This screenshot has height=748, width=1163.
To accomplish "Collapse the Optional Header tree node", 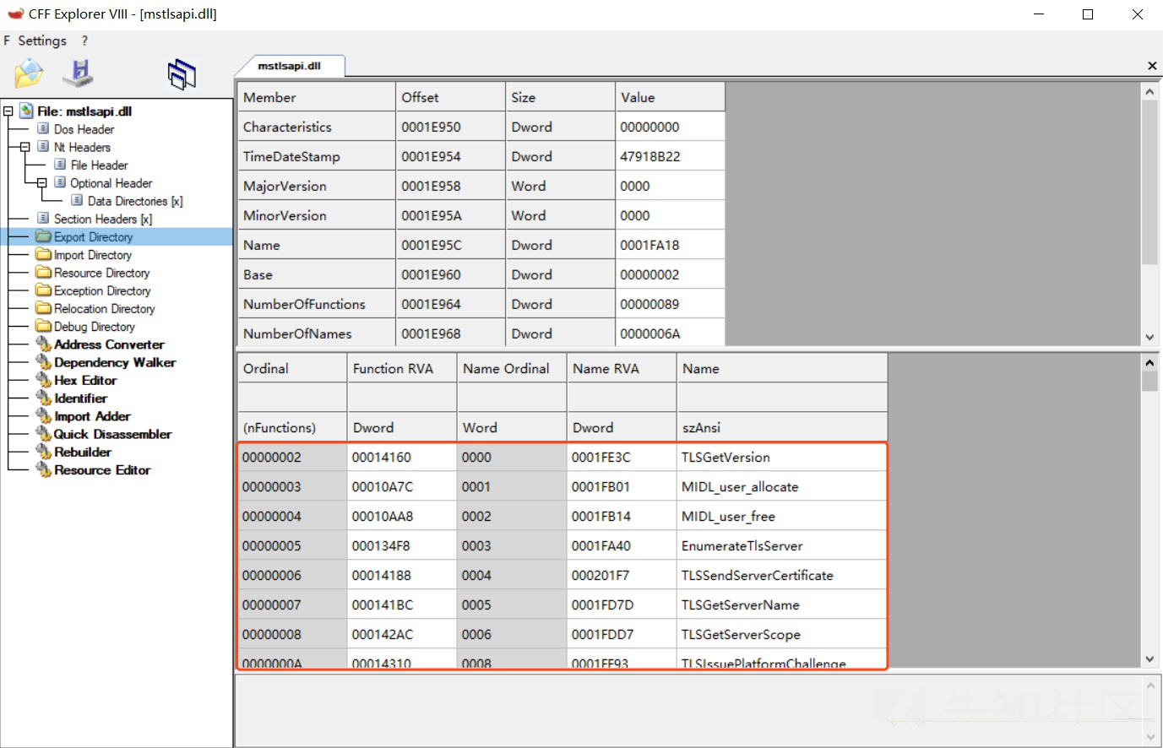I will [42, 182].
